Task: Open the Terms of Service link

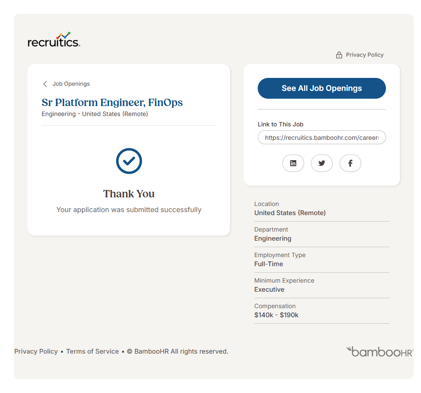Action: (x=93, y=351)
